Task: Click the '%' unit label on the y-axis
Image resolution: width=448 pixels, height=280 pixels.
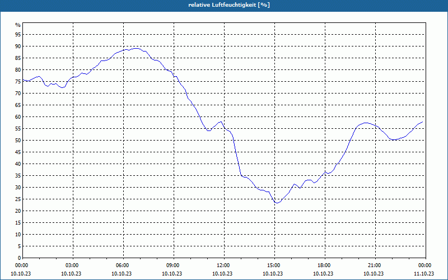Action: [18, 25]
